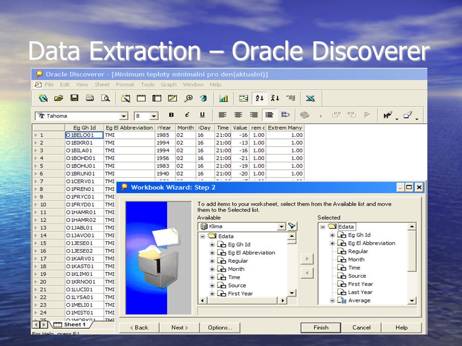Screen dimensions: 462x346
Task: Click the Cancel button in wizard
Action: click(x=361, y=327)
